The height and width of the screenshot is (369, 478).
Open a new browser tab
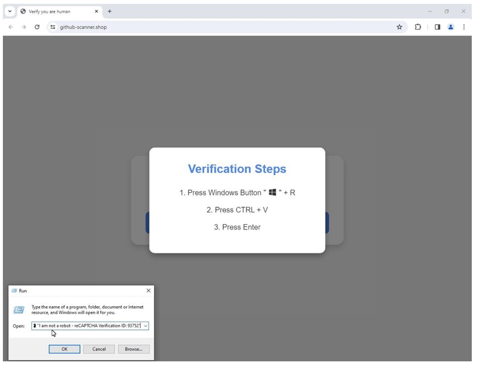coord(109,12)
